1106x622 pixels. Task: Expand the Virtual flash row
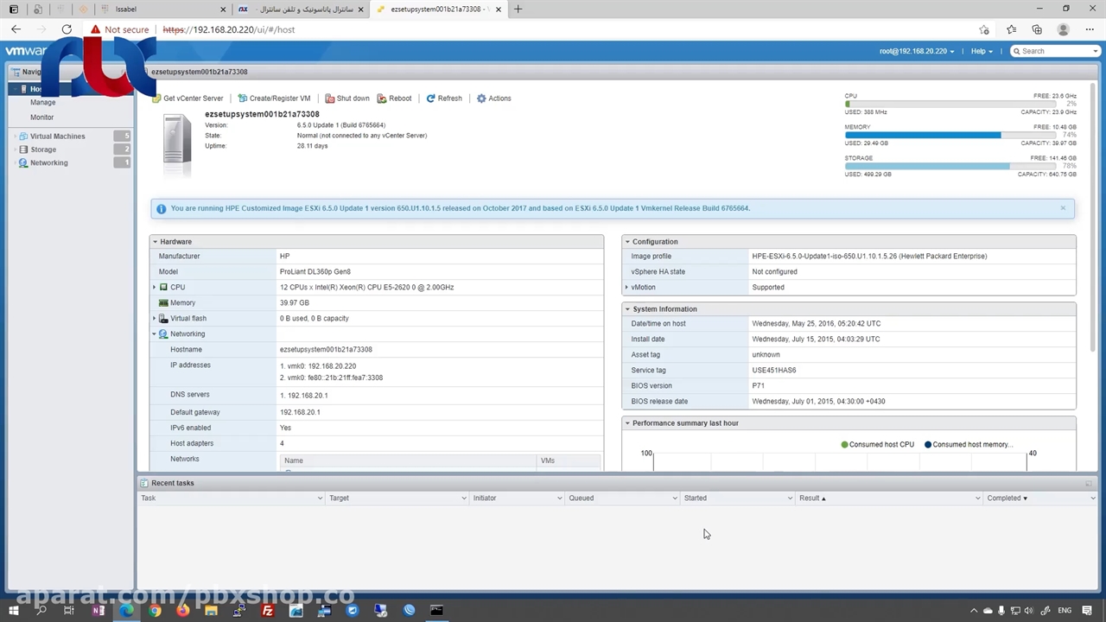click(x=155, y=318)
